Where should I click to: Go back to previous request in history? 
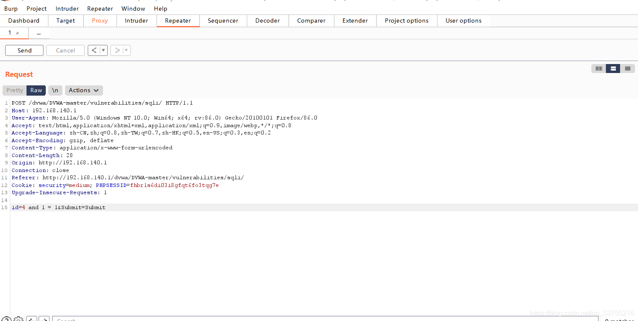coord(94,50)
